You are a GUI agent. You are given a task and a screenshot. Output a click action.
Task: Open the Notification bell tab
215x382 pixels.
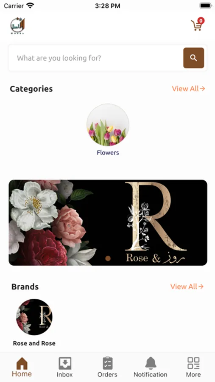tap(151, 367)
